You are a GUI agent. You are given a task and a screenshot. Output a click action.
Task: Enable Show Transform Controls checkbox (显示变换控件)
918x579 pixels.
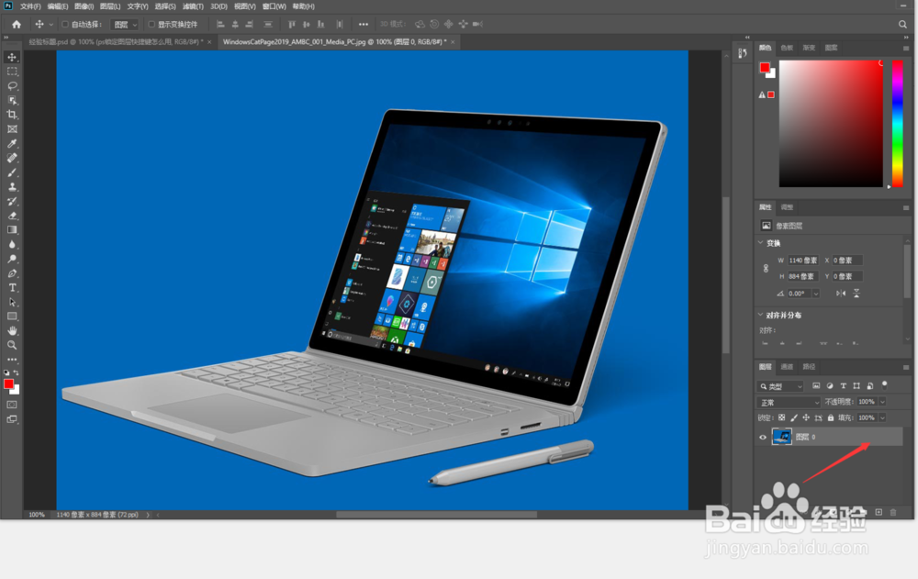[151, 24]
